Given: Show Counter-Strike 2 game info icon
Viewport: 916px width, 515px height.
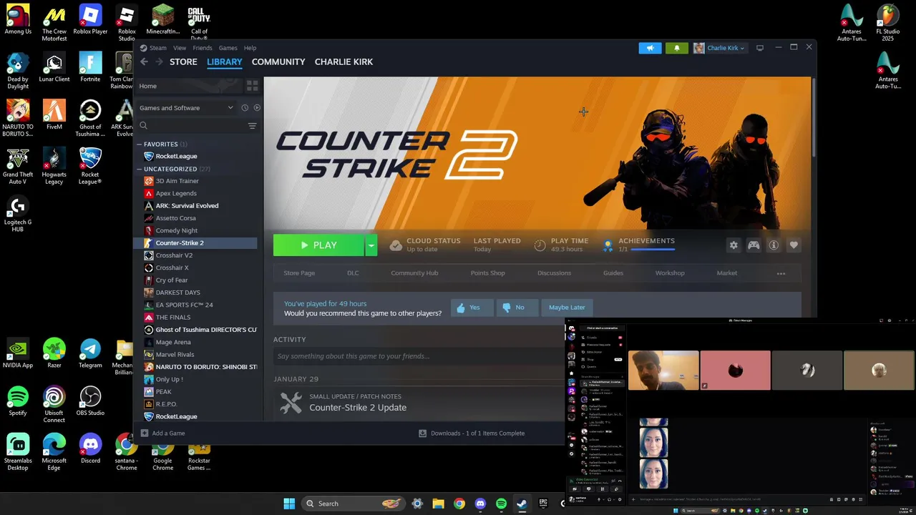Looking at the screenshot, I should (774, 245).
